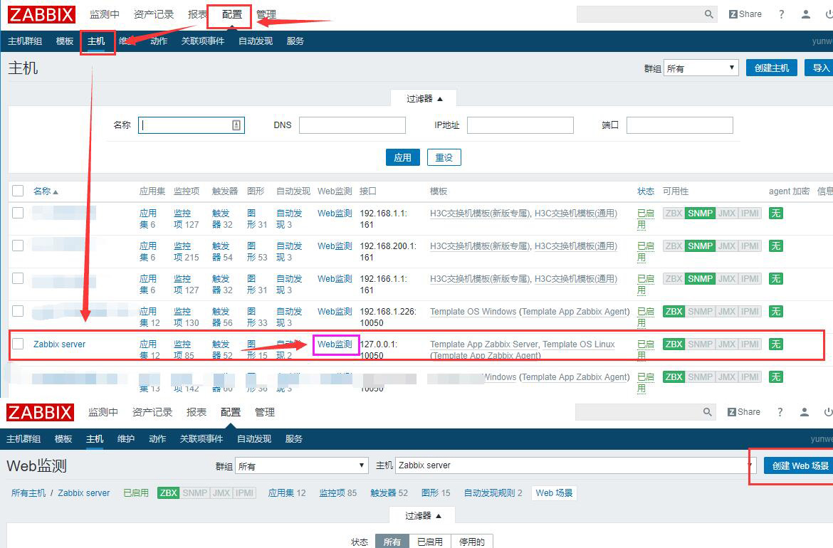The width and height of the screenshot is (833, 548).
Task: Open Share in the upper header
Action: click(745, 14)
